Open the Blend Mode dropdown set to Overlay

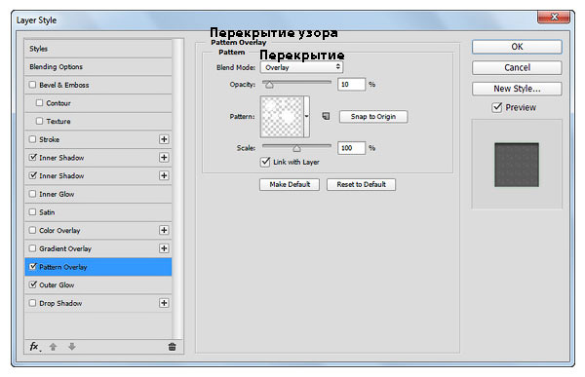[301, 67]
